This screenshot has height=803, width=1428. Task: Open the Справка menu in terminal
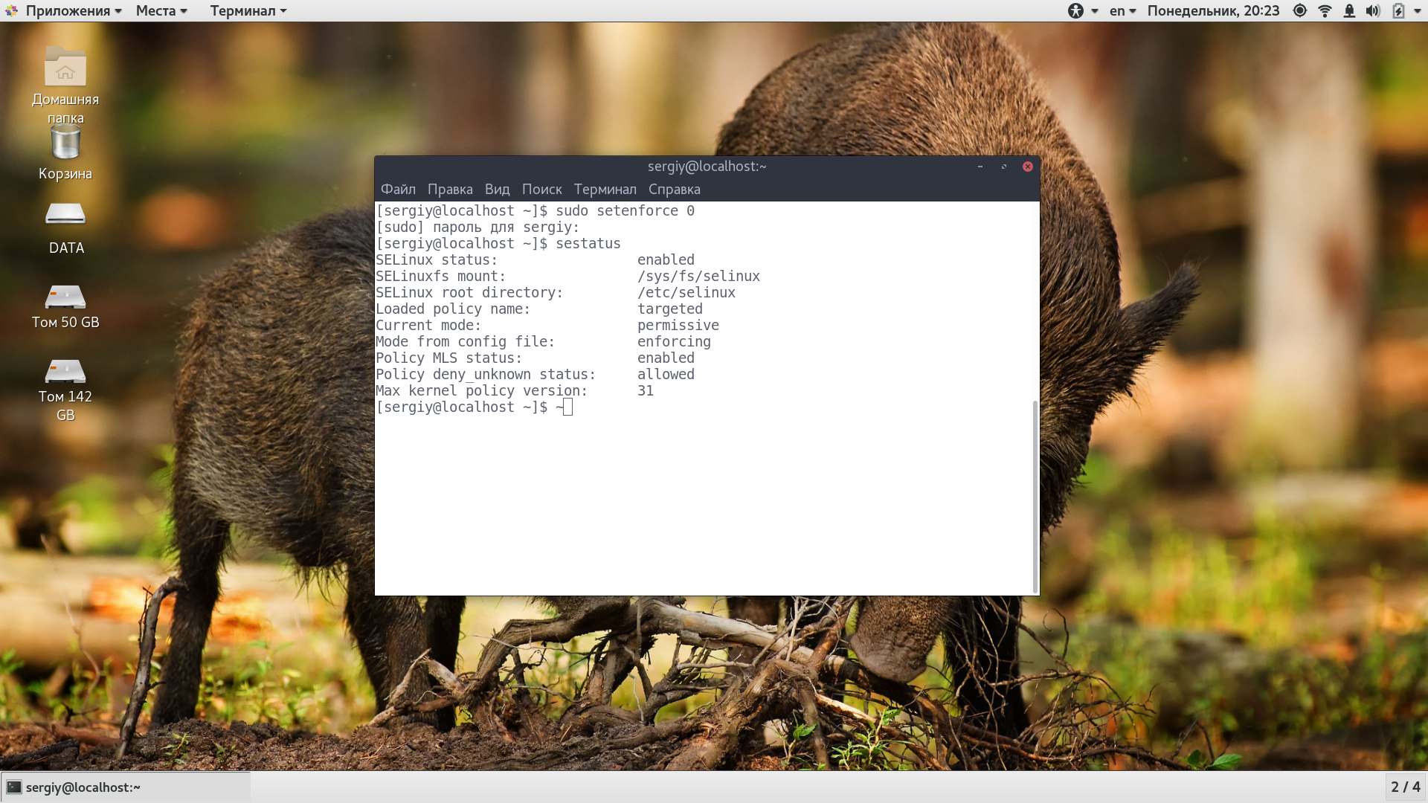point(674,189)
